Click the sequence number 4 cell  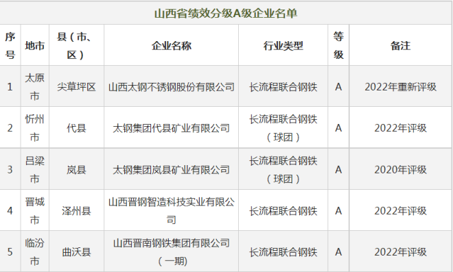(x=10, y=211)
